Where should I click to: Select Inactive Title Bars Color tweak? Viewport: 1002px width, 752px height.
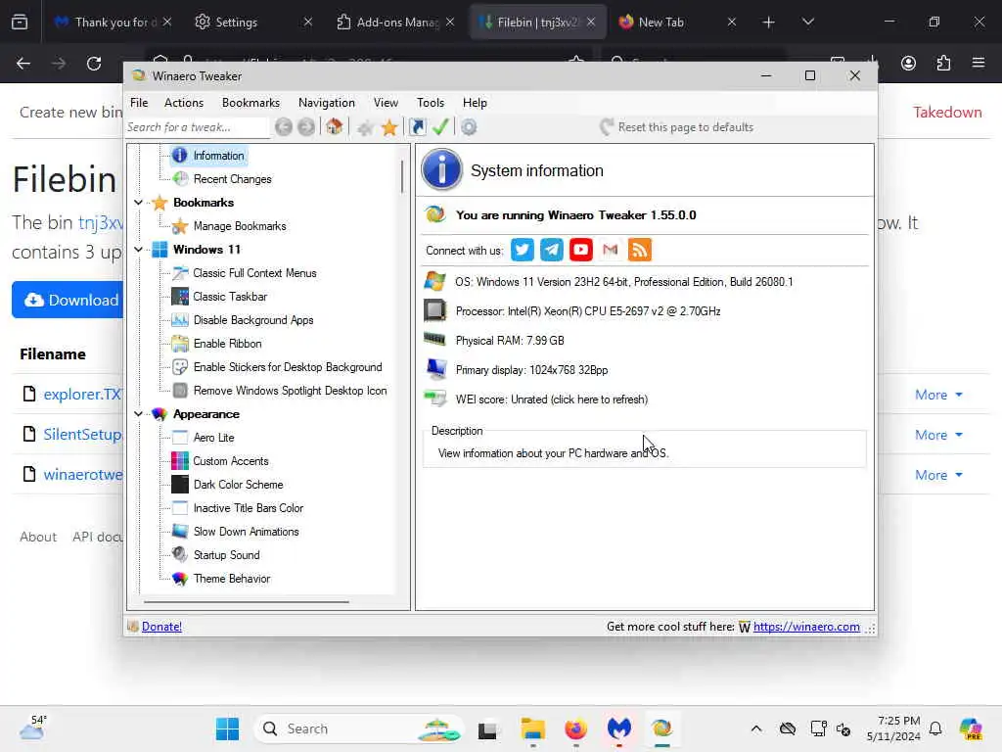click(248, 508)
